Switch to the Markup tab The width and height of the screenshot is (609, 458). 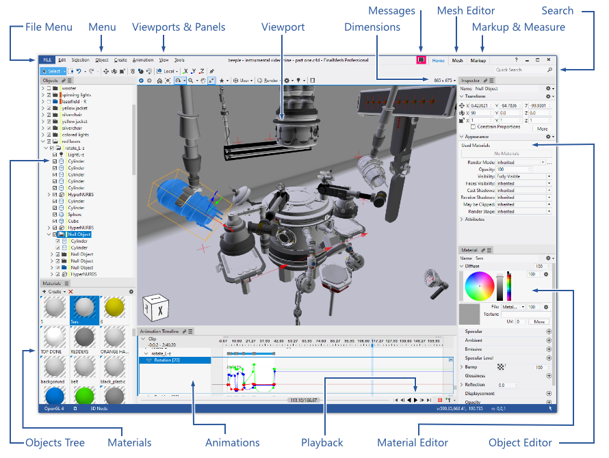point(478,61)
